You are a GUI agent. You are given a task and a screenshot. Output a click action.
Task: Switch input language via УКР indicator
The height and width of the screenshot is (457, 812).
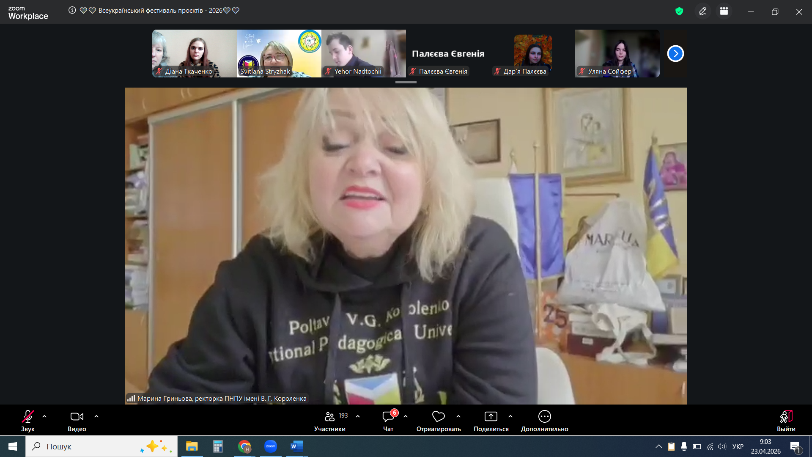pos(738,446)
